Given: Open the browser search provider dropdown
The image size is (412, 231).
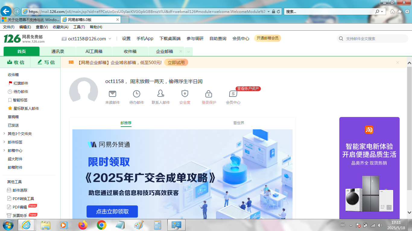Looking at the screenshot, I should (382, 11).
